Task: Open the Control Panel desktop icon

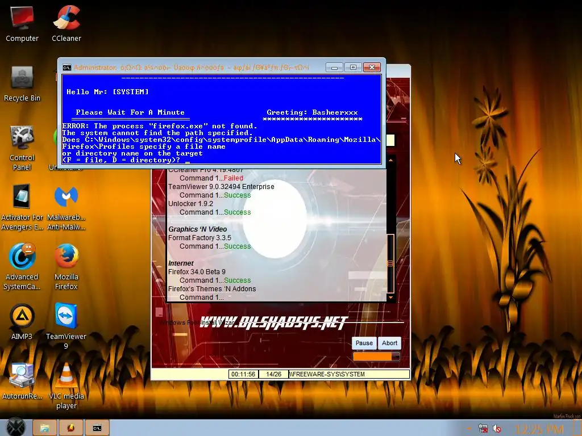Action: click(x=22, y=148)
